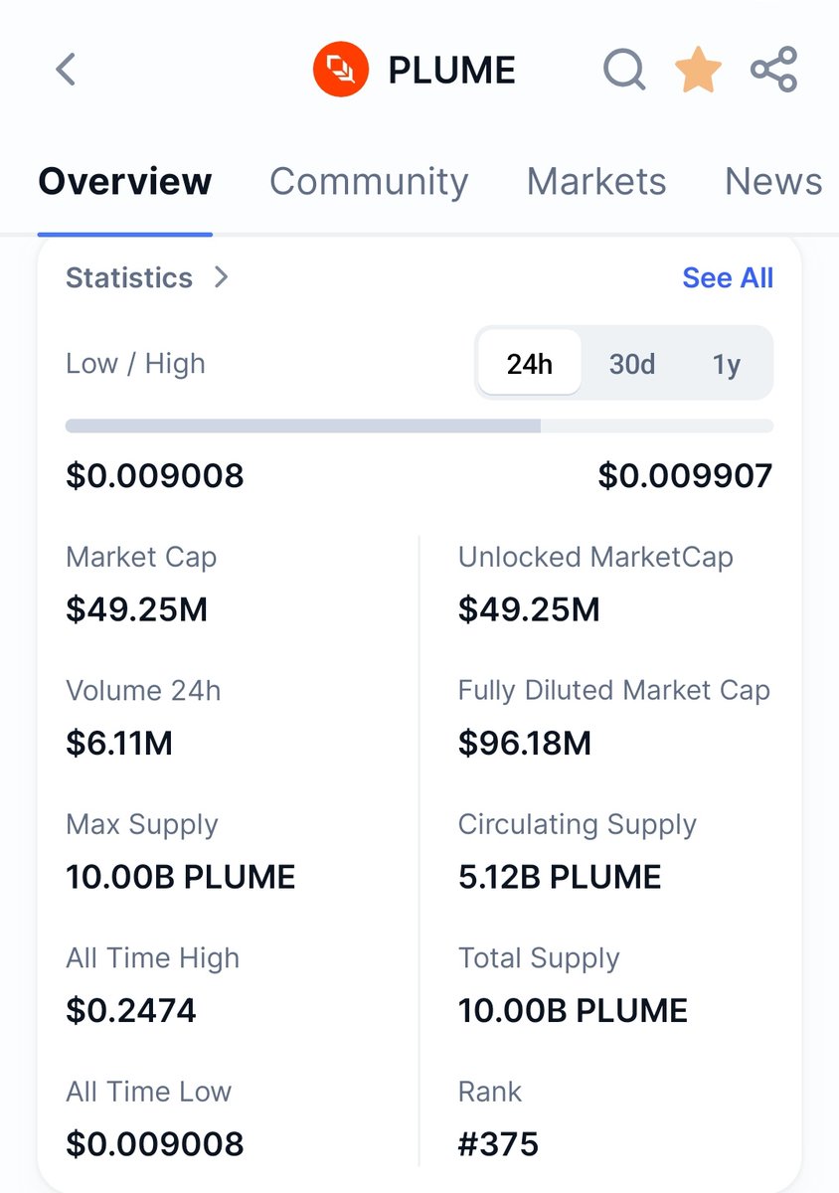Open the Statistics heading

pos(129,277)
